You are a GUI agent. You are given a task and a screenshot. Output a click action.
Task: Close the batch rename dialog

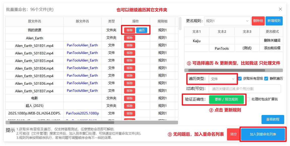coord(280,9)
